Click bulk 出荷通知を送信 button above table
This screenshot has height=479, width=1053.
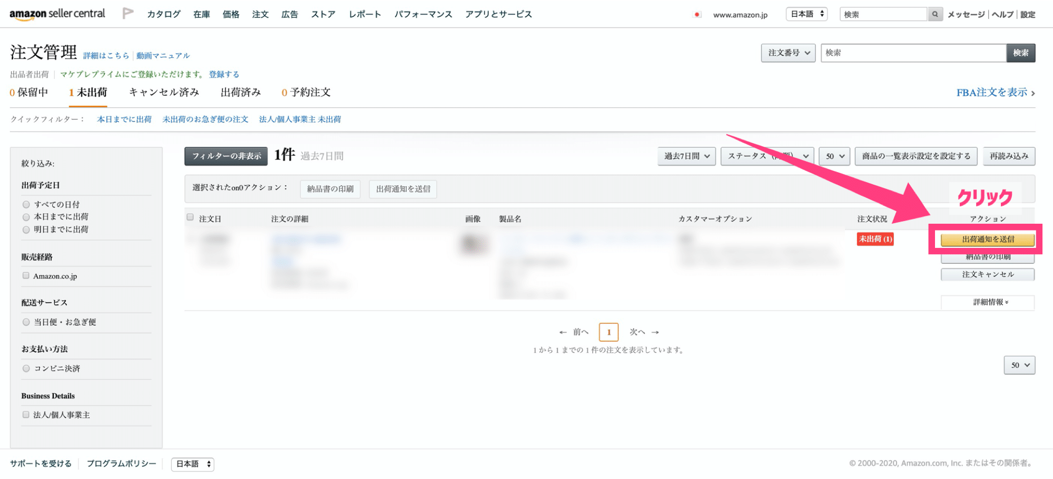point(403,189)
